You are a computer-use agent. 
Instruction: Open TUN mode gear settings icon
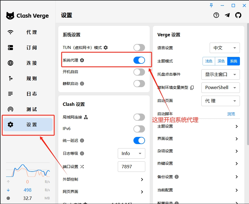[x=106, y=48]
